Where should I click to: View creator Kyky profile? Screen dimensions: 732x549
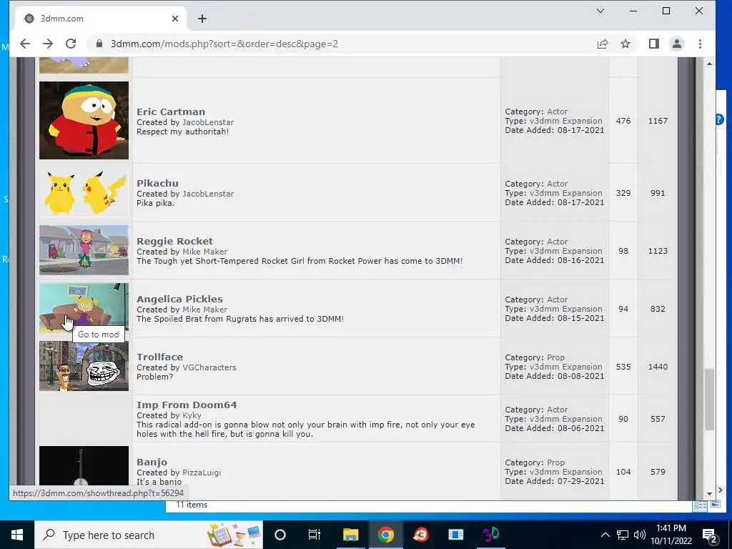tap(192, 415)
